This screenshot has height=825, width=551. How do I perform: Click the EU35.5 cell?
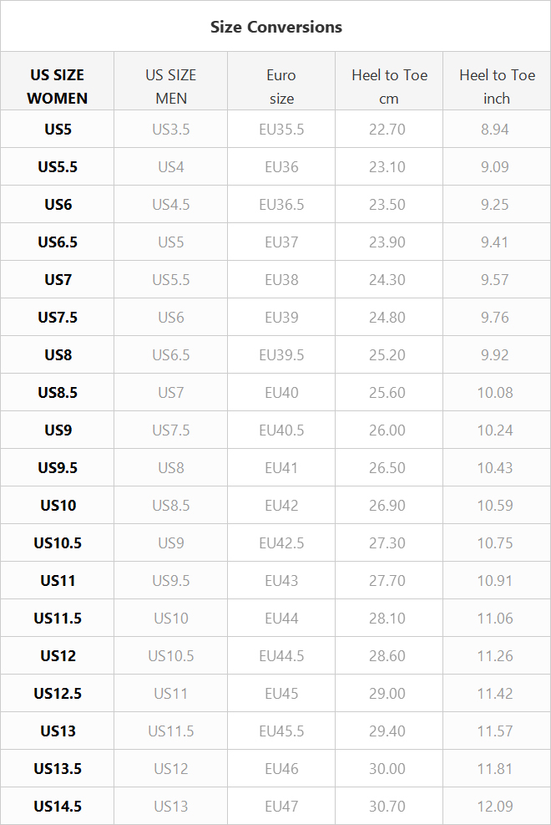point(281,130)
